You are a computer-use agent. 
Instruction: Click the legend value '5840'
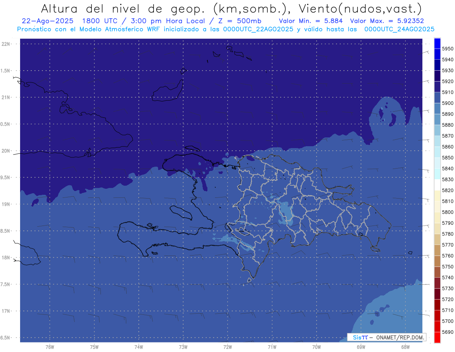click(x=448, y=169)
